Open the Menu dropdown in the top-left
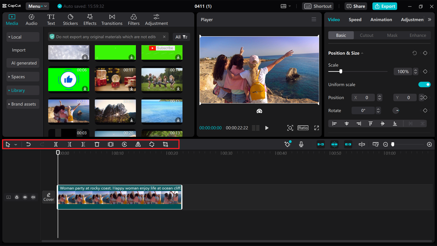This screenshot has width=437, height=246. click(x=37, y=6)
